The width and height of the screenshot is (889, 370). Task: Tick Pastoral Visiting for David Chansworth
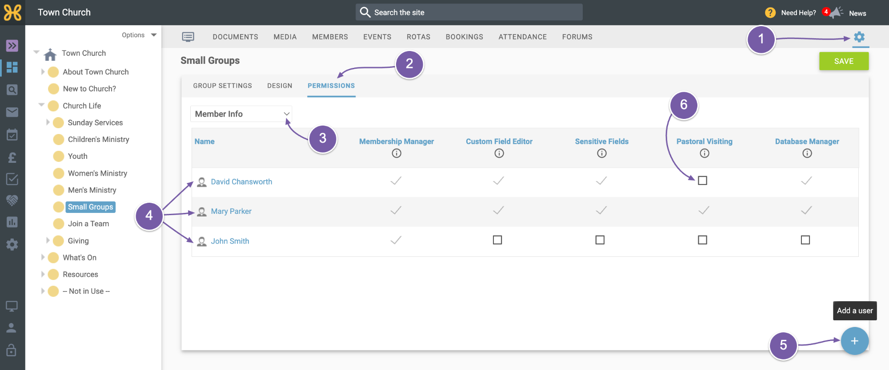[x=702, y=181]
